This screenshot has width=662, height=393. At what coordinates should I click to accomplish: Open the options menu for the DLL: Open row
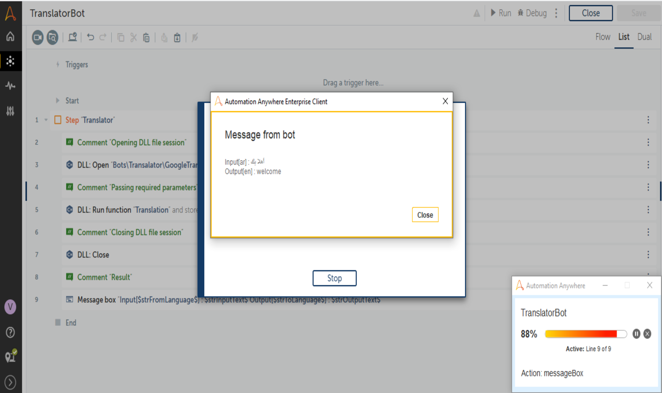click(648, 165)
